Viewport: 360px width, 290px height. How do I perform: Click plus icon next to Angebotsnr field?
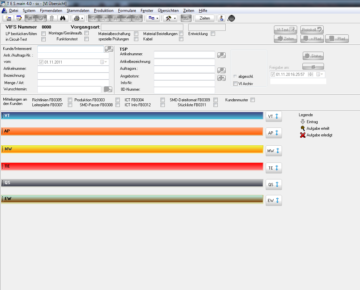[221, 78]
